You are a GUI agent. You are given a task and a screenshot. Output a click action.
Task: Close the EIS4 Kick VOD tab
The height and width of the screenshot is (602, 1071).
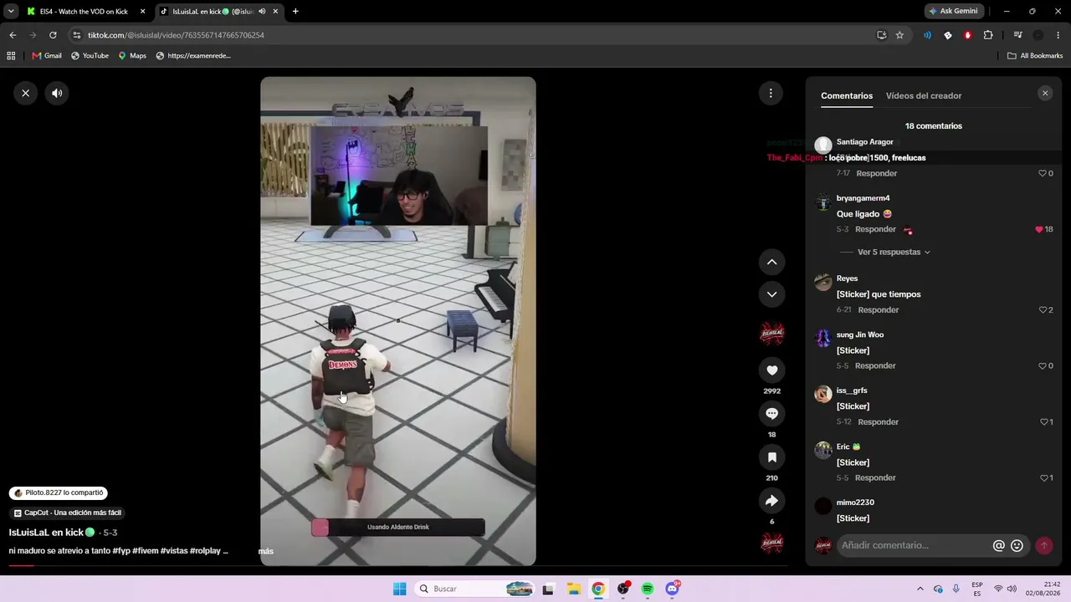point(142,12)
